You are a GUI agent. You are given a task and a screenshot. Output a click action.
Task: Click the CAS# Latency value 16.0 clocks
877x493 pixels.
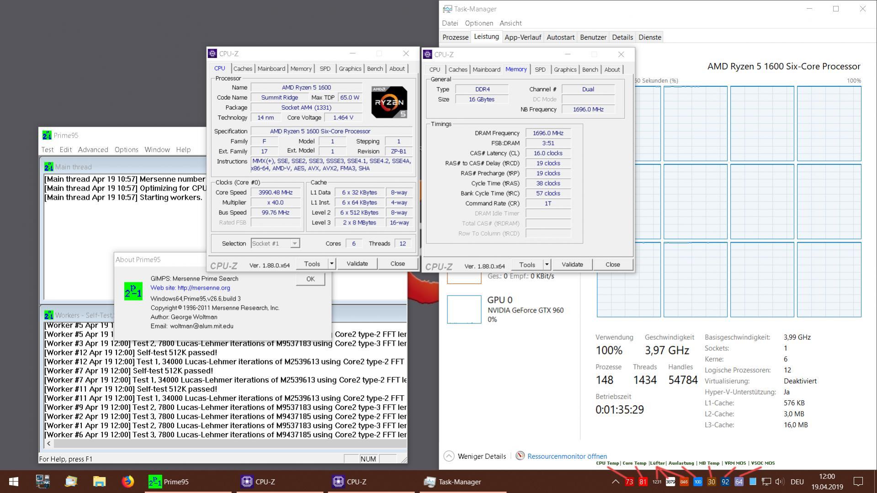click(547, 153)
